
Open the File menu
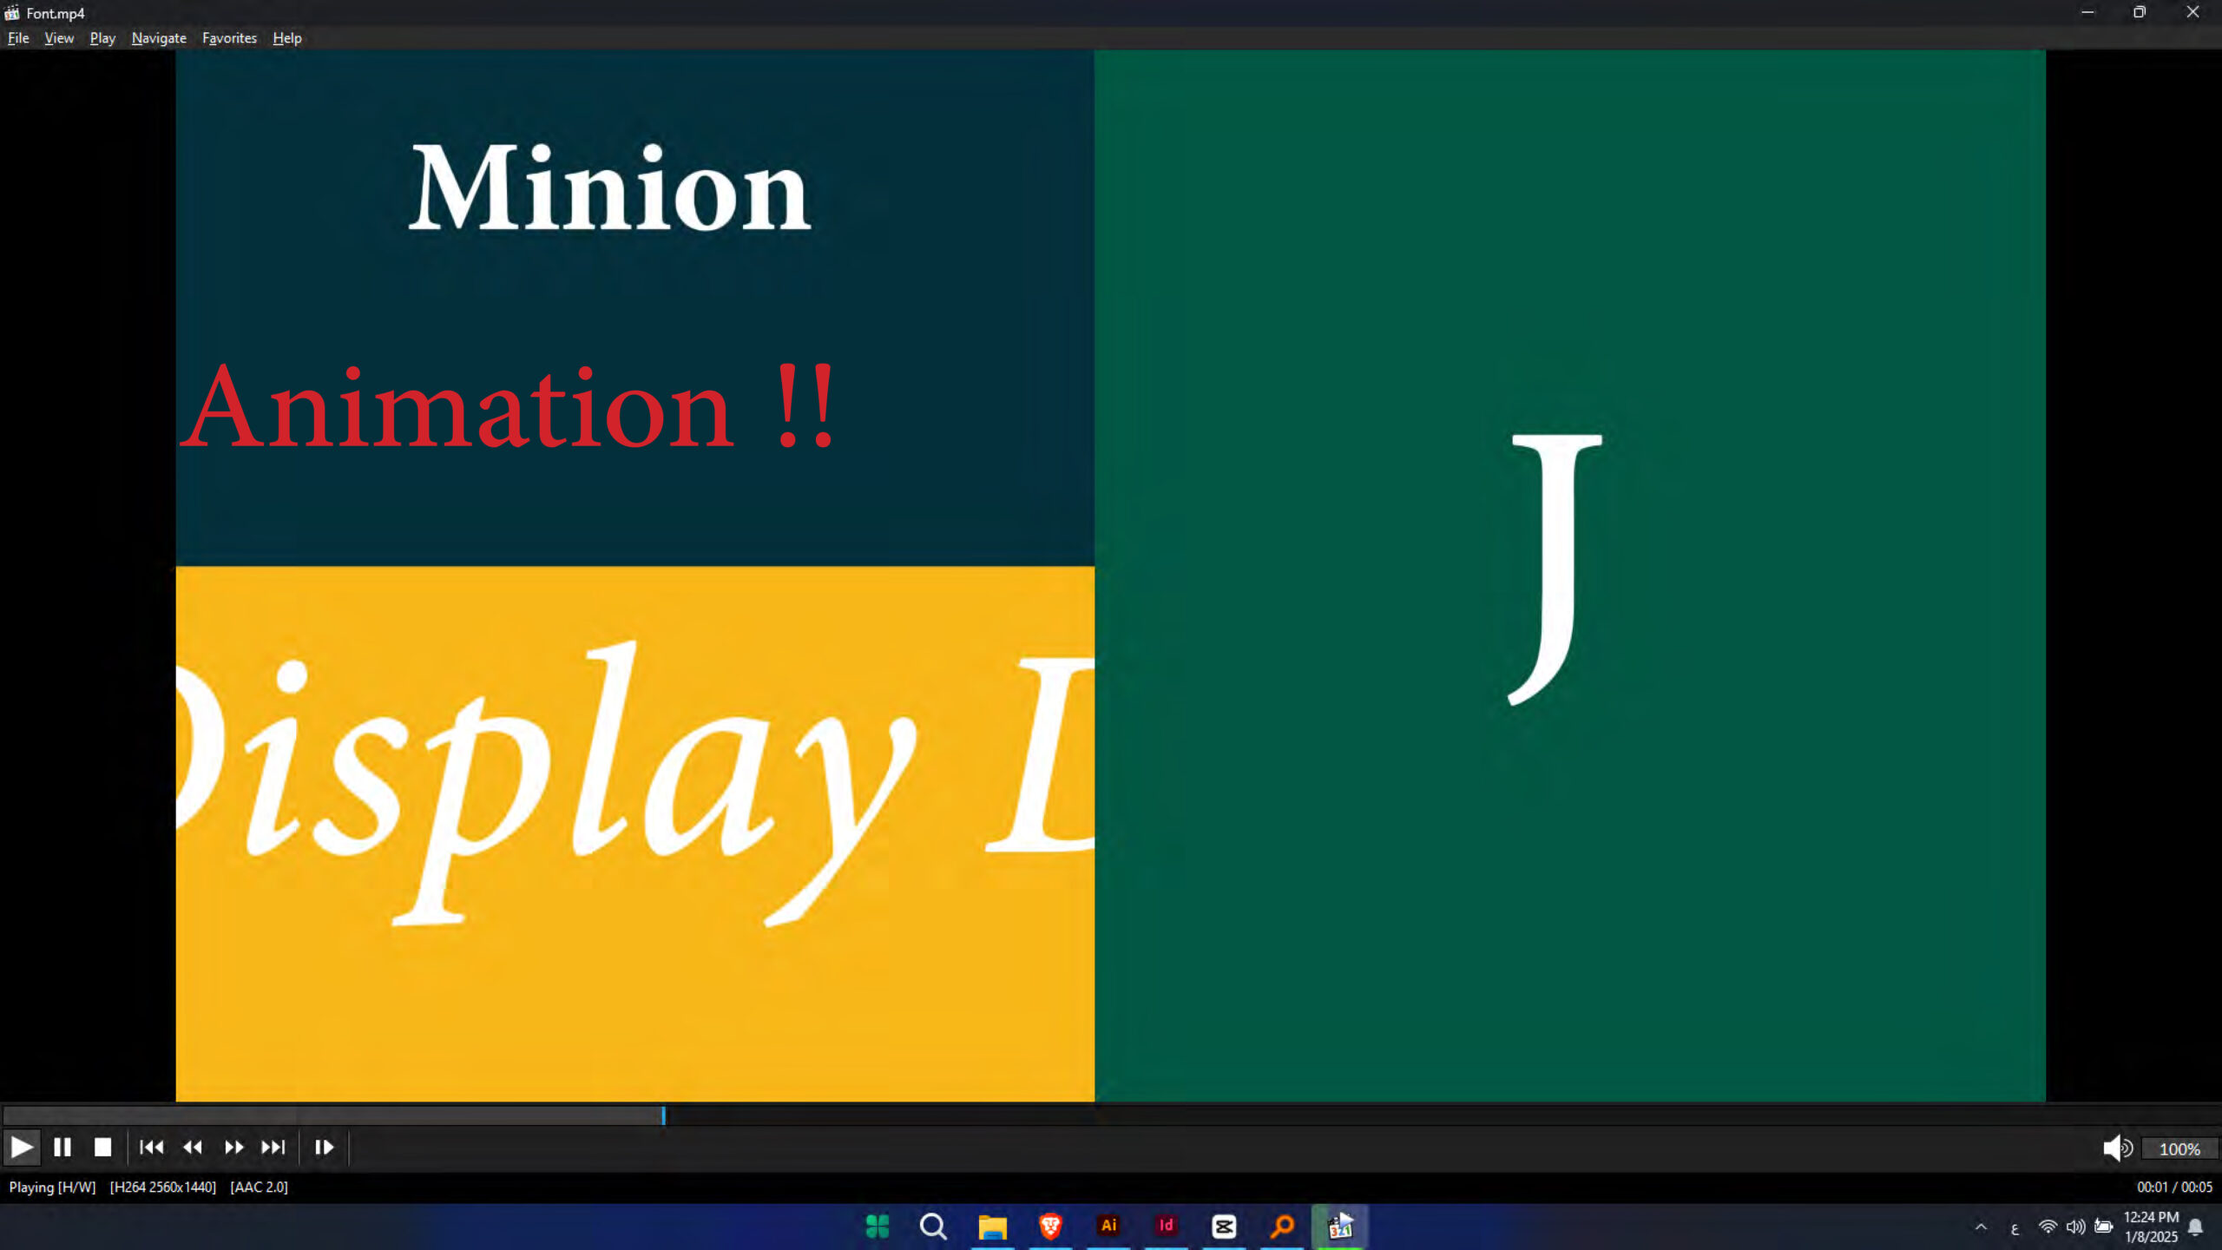(18, 38)
